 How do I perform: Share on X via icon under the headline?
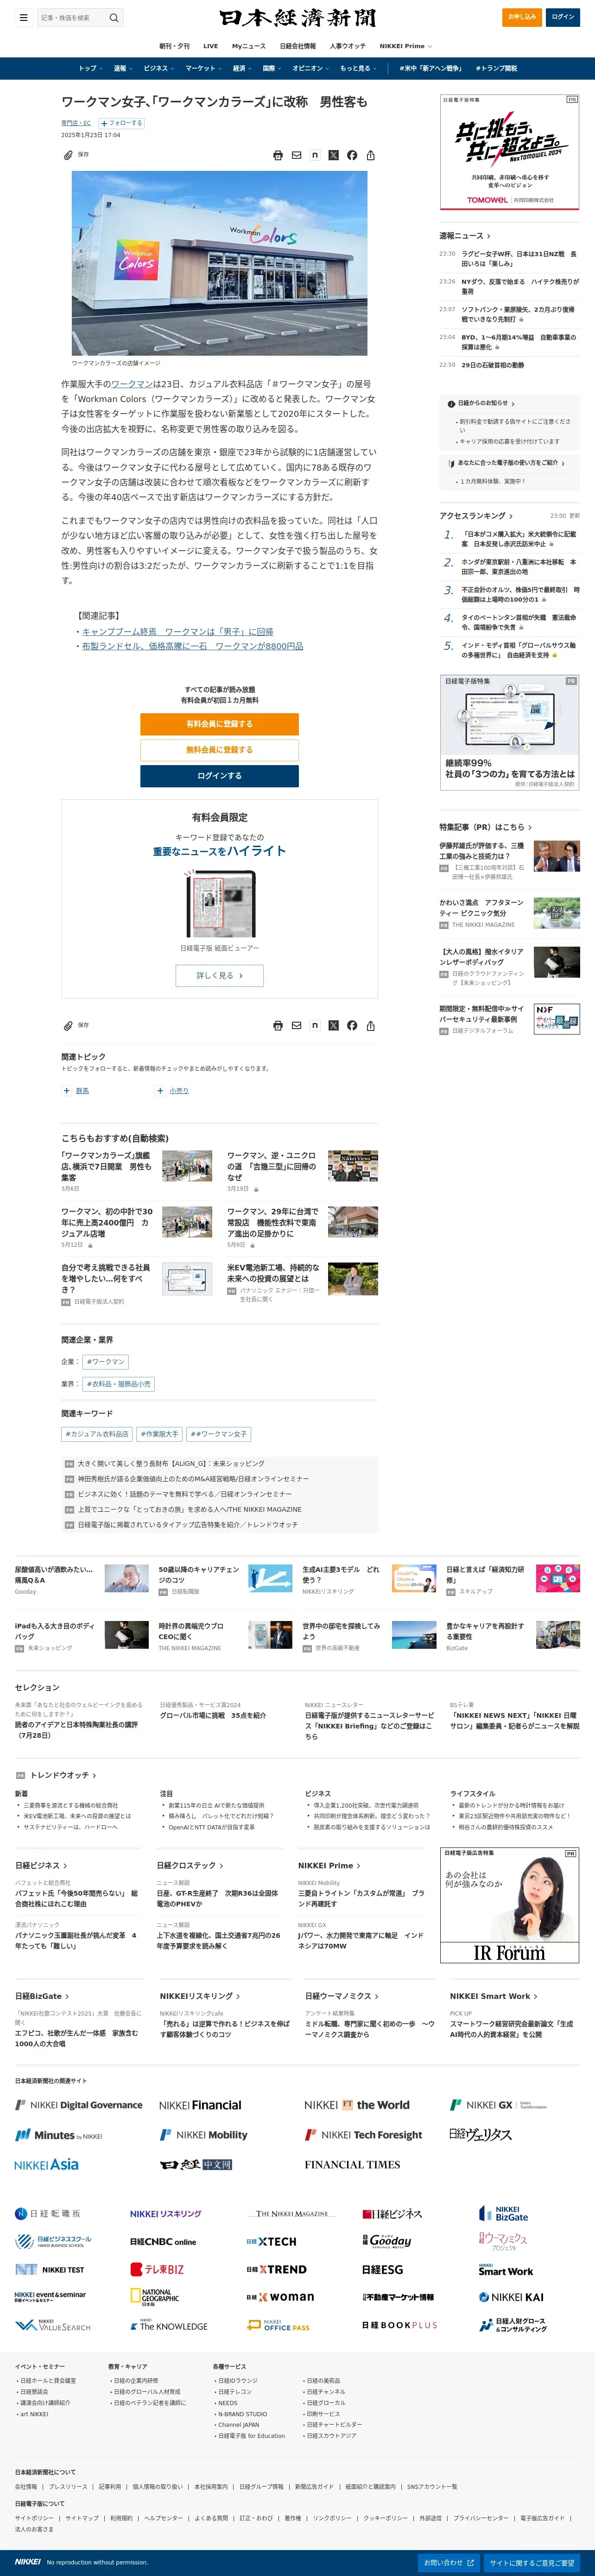click(x=333, y=155)
